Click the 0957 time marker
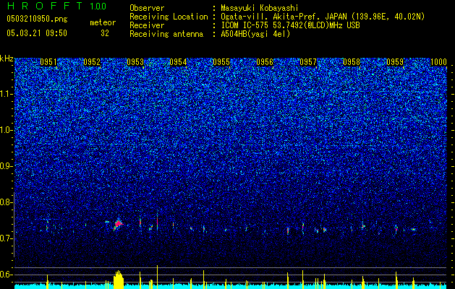Viewport: 455px width, 289px height. coord(308,62)
